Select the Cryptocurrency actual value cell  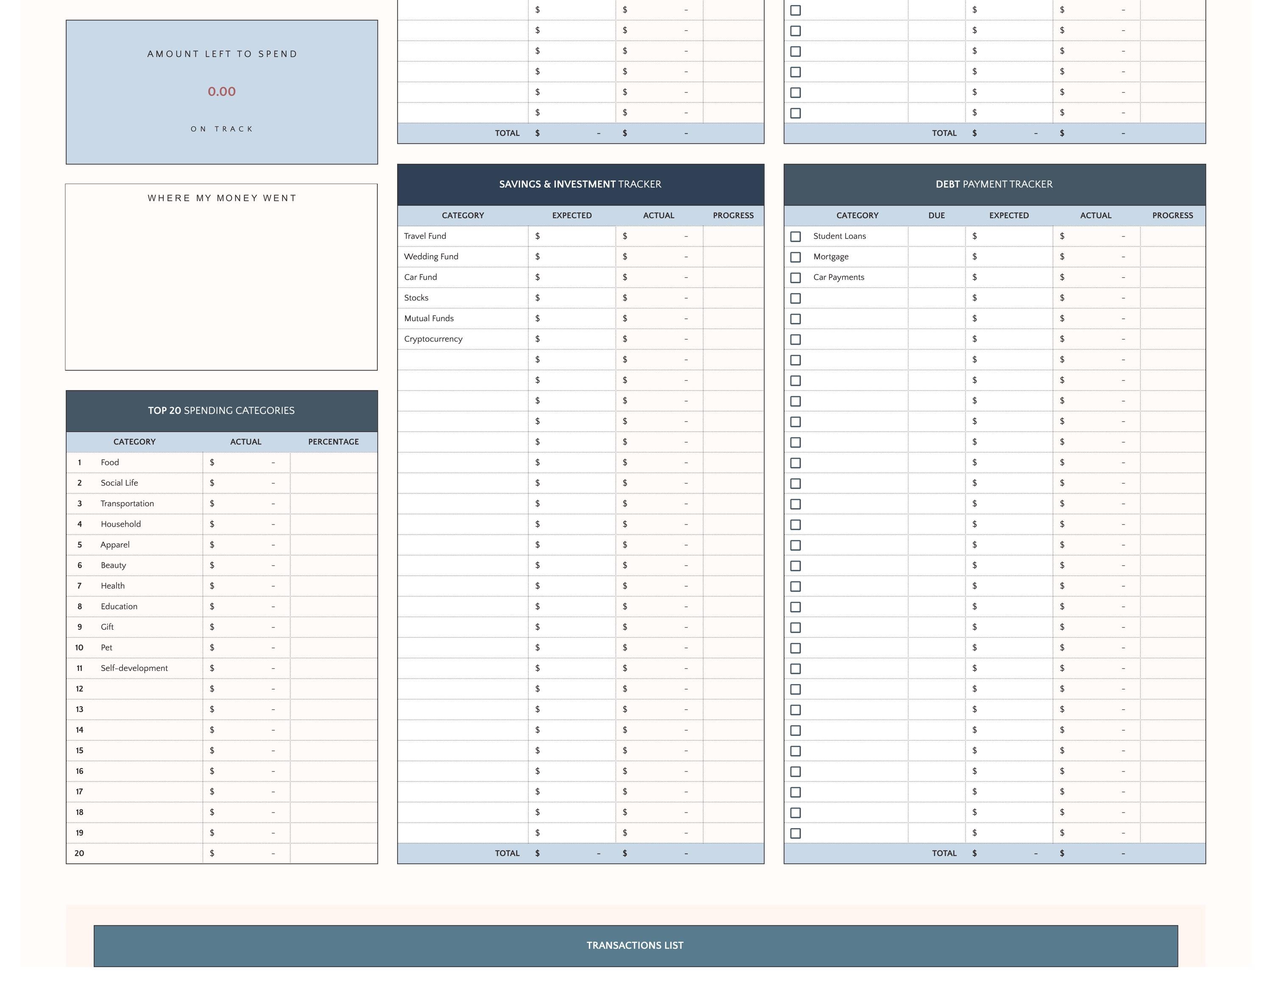click(x=658, y=338)
